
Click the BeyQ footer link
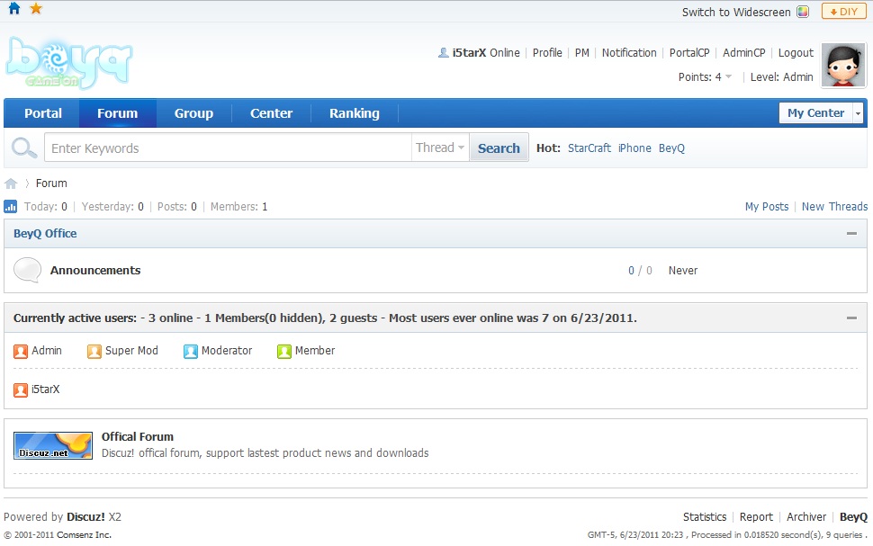(x=853, y=517)
